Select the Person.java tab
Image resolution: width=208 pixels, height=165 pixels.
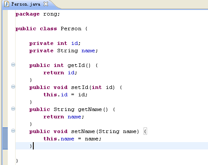point(26,4)
